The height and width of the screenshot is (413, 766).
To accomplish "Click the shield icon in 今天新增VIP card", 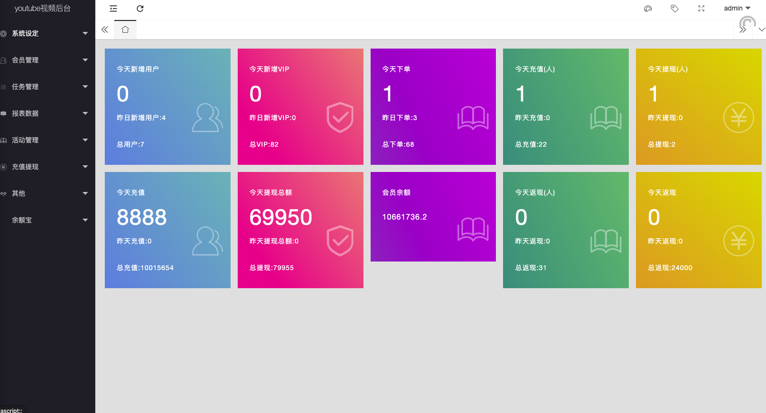I will [x=340, y=118].
